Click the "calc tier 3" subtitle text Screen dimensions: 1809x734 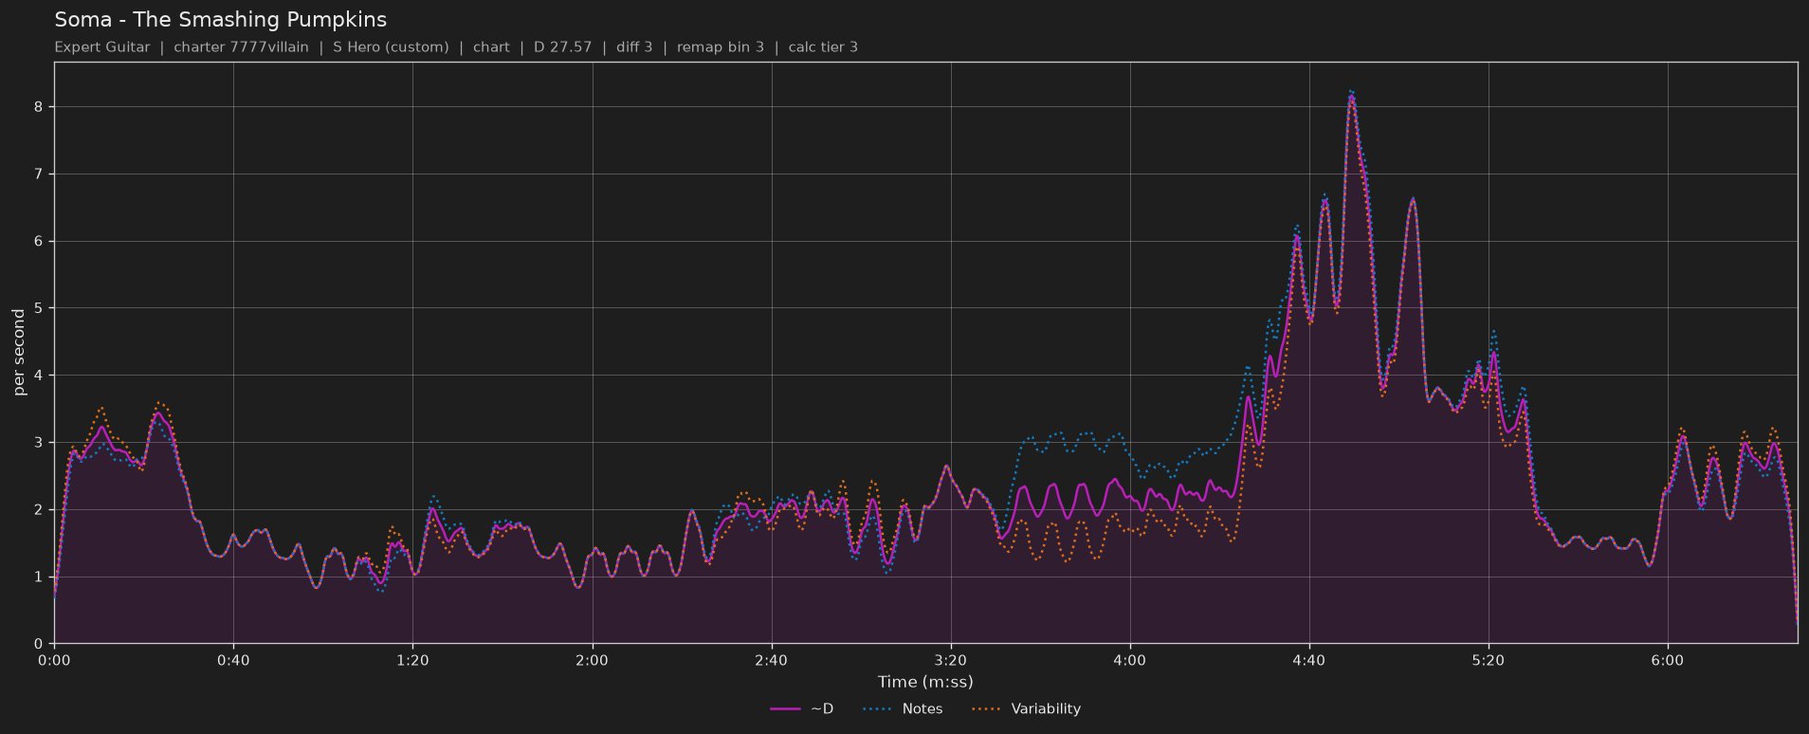(823, 46)
